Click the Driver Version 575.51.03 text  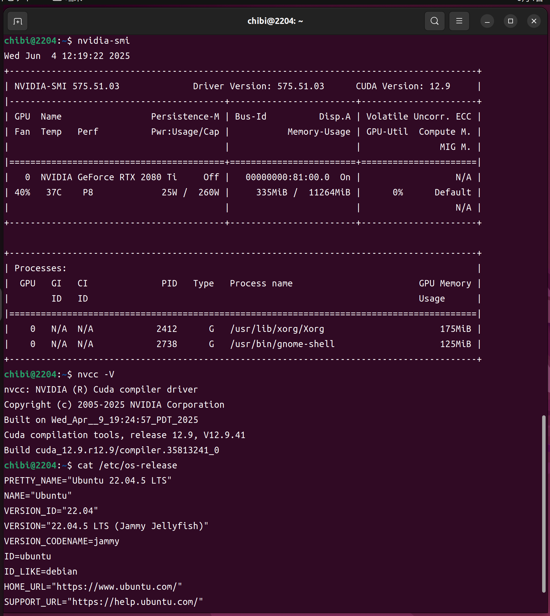coord(259,86)
